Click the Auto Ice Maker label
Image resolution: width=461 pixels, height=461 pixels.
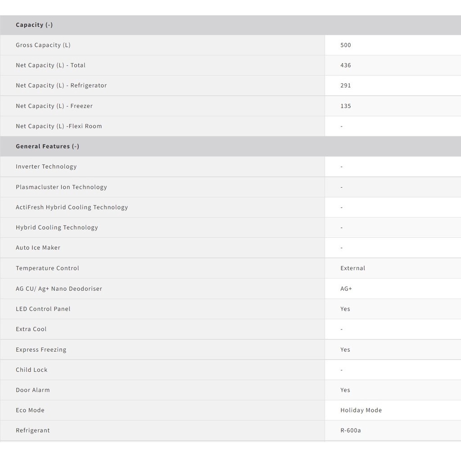click(x=38, y=248)
